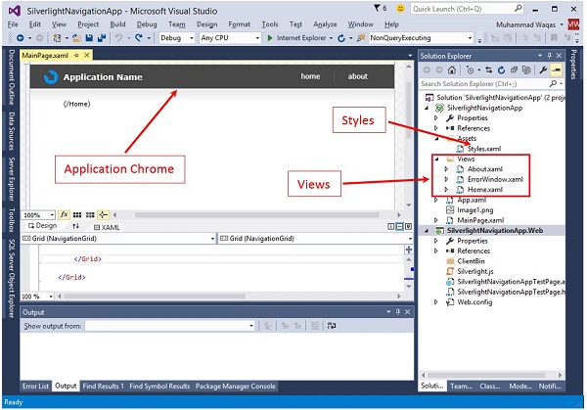Click Collapse All icon in Solution Explorer

point(514,70)
